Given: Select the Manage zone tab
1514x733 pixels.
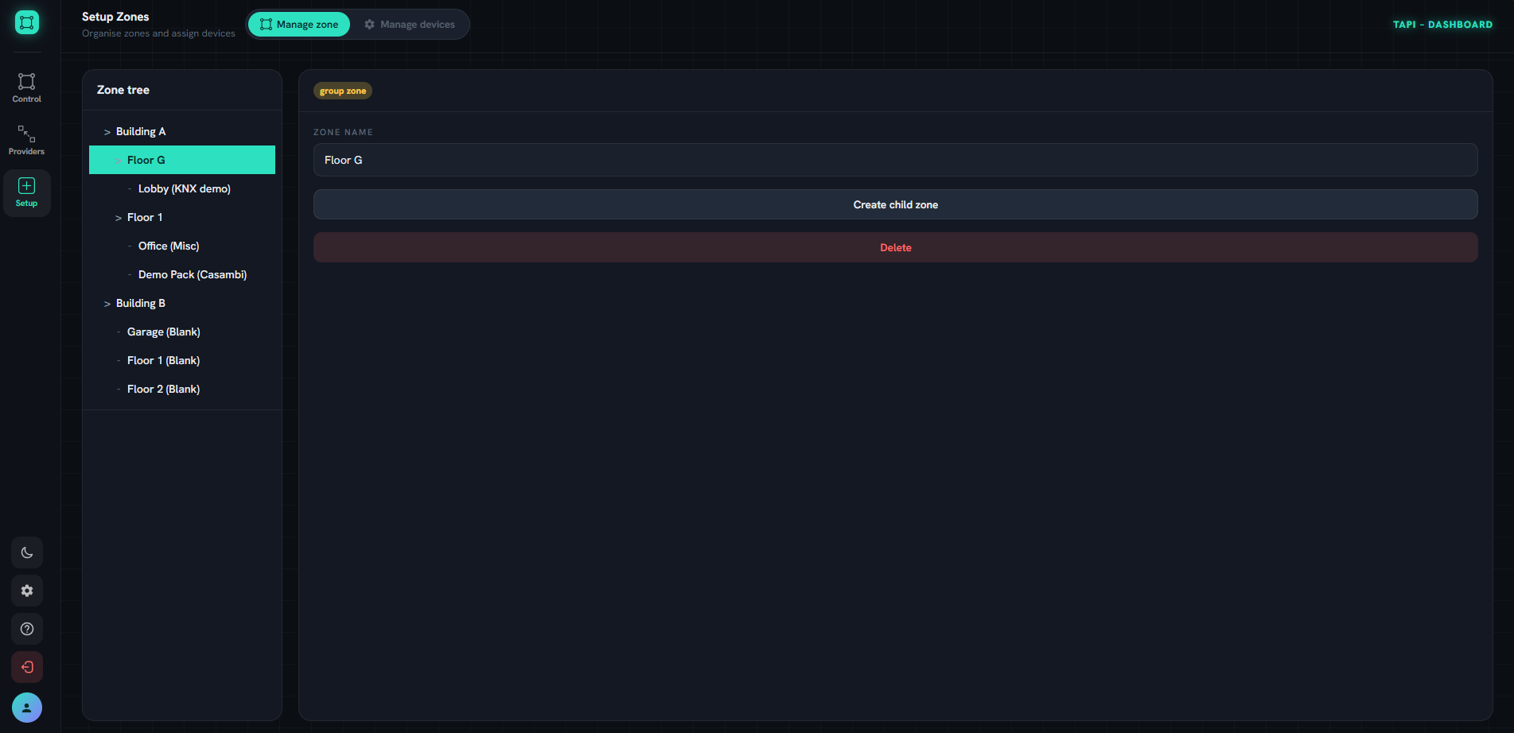Looking at the screenshot, I should point(299,25).
